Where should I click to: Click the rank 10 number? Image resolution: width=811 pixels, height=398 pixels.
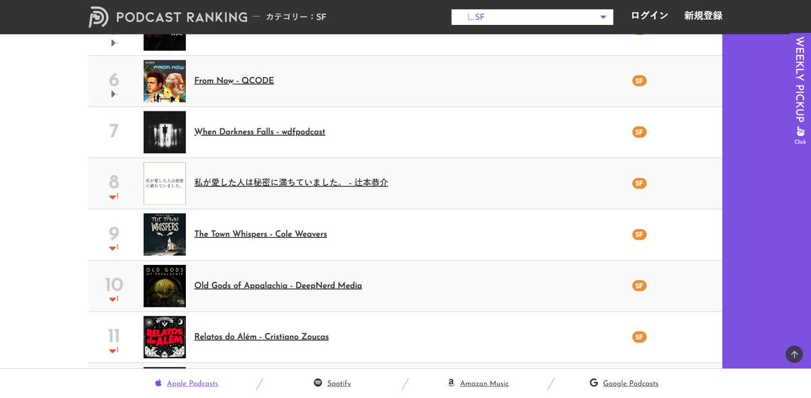pos(114,284)
